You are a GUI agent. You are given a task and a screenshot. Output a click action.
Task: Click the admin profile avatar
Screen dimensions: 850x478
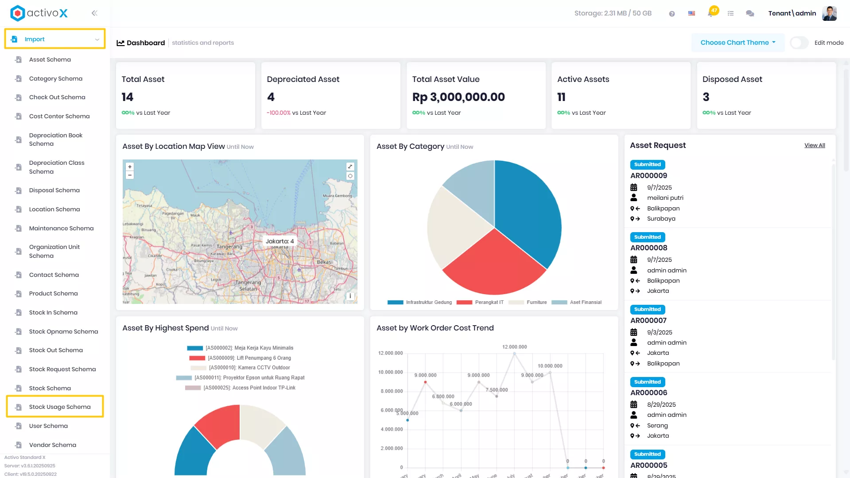[x=829, y=13]
